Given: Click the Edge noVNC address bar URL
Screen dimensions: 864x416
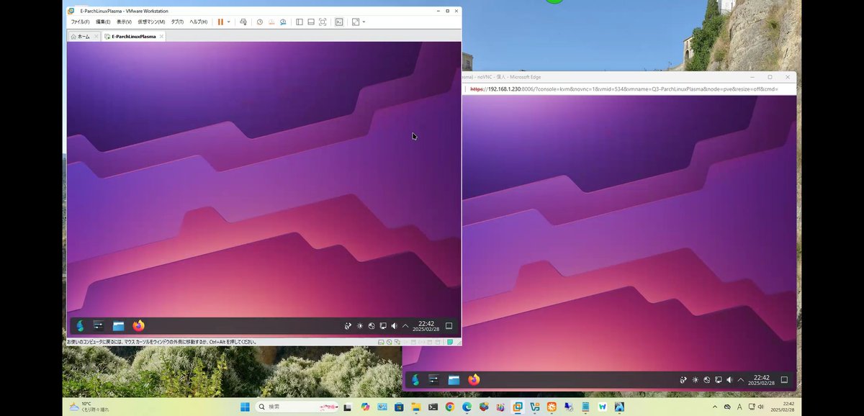Looking at the screenshot, I should click(x=623, y=89).
